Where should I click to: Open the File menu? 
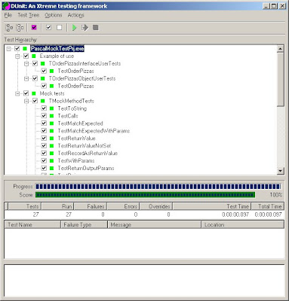pos(8,15)
